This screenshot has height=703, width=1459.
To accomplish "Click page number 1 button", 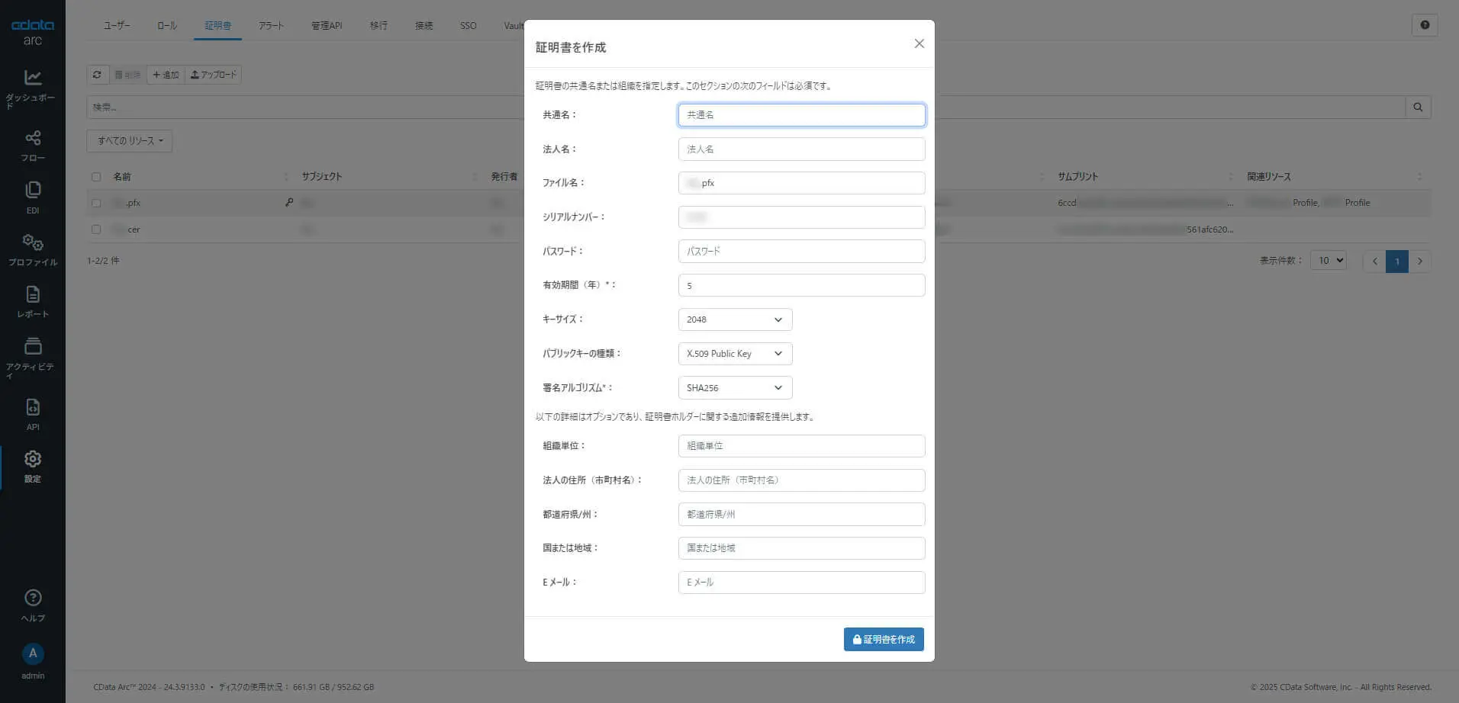I will click(x=1397, y=261).
